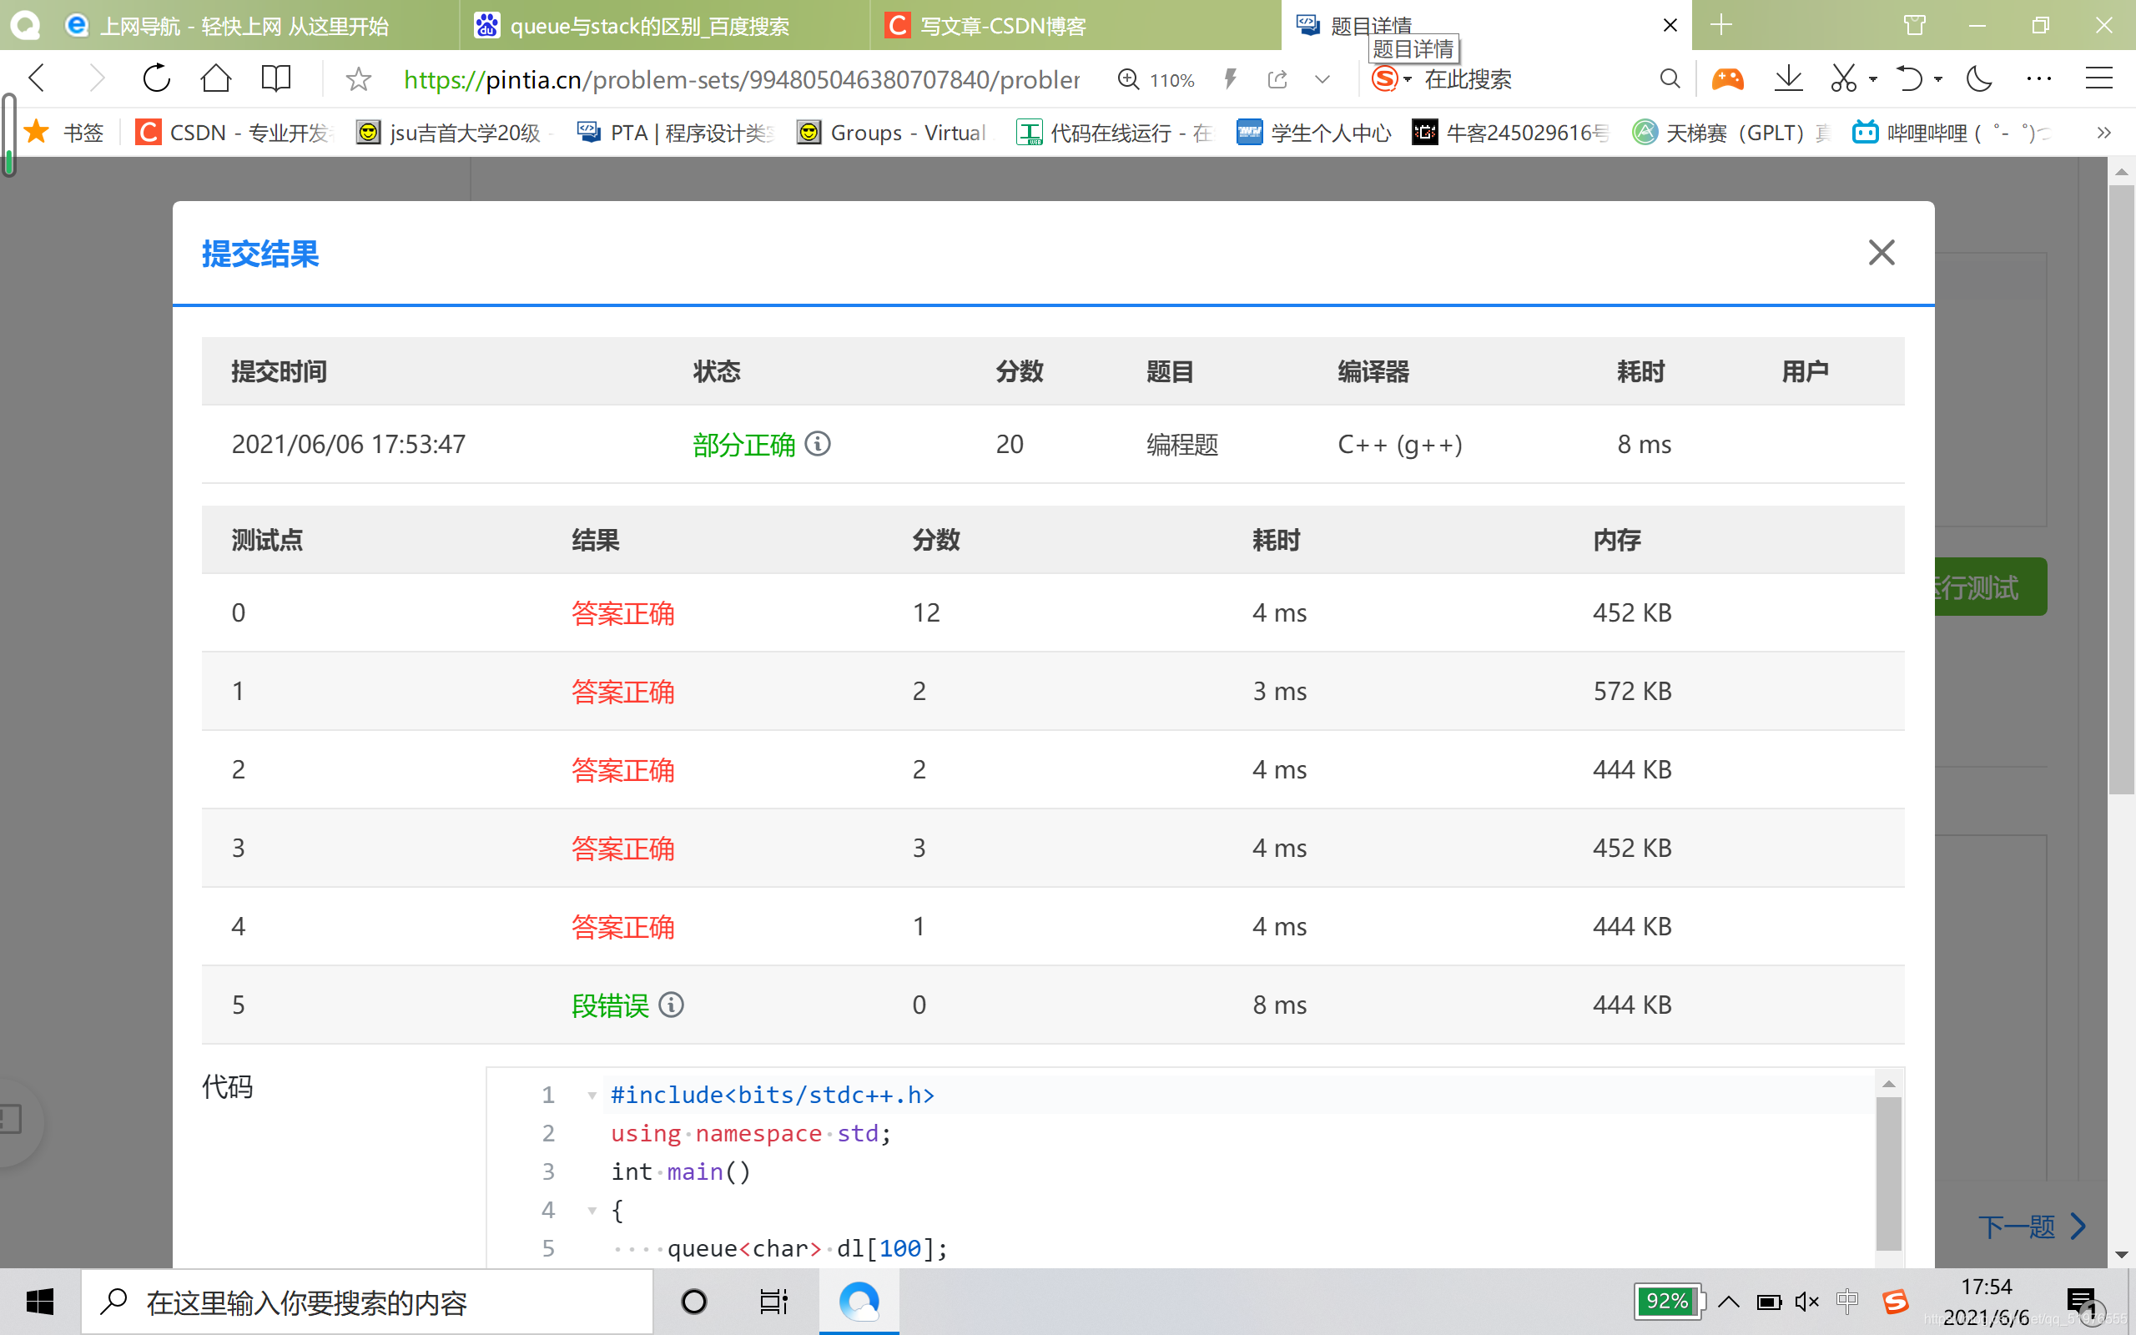The width and height of the screenshot is (2136, 1335).
Task: Open the jsu吉首大学20级 bookmark
Action: click(x=454, y=133)
